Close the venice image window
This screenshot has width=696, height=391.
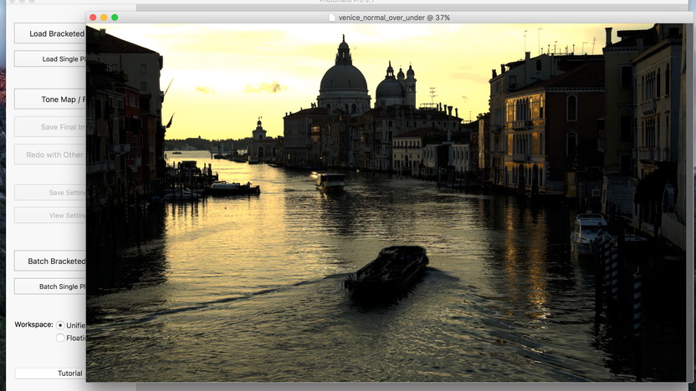point(93,18)
